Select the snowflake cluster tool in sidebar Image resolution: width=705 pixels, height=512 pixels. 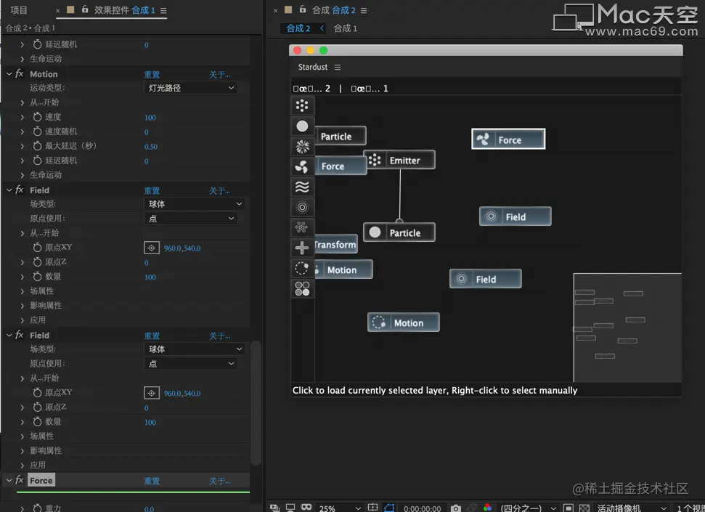point(302,227)
